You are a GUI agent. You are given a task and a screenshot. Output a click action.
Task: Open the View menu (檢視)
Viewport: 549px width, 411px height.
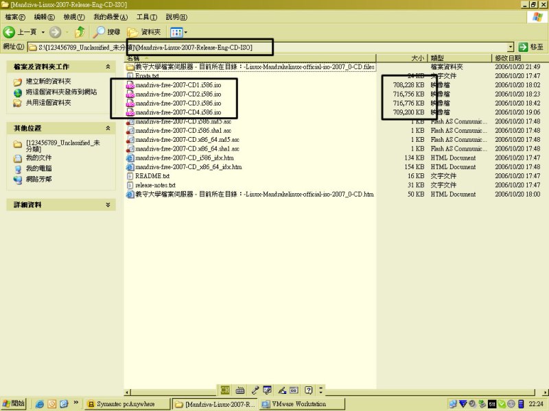click(x=74, y=16)
